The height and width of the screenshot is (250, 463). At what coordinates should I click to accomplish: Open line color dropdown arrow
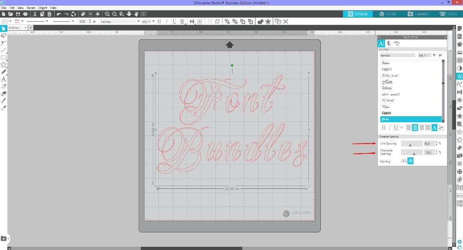tap(22, 21)
